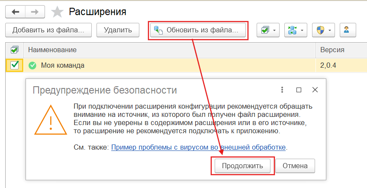Click the orange warning triangle icon
Viewport: 367px width, 188px height.
(51, 119)
